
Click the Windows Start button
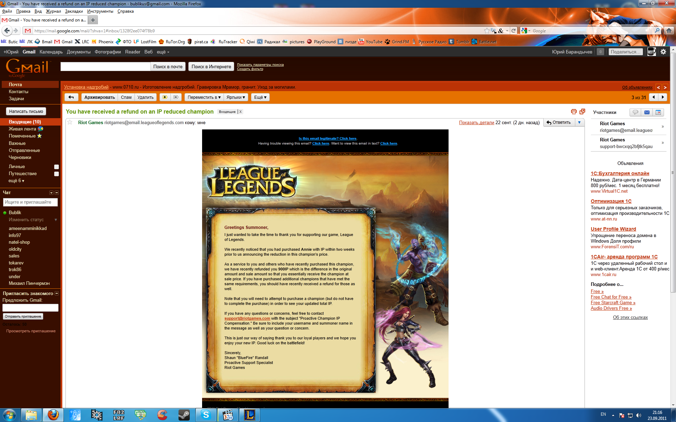coord(9,415)
